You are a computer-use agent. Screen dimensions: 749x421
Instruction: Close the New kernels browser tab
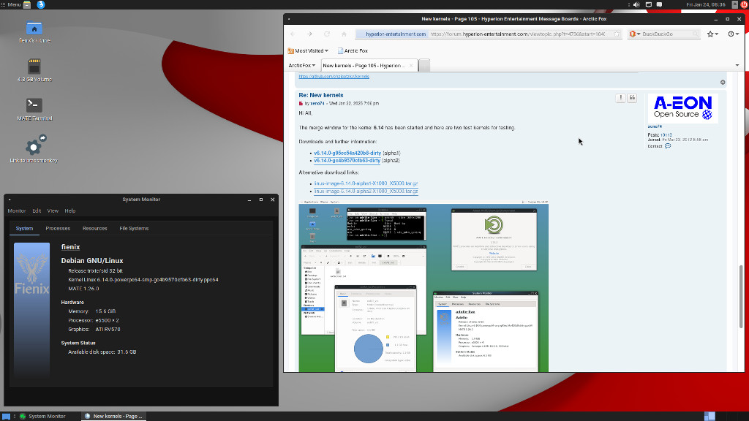pos(411,65)
